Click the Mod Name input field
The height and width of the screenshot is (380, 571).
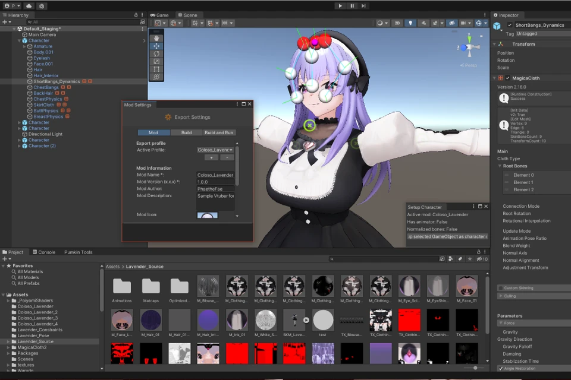[215, 175]
